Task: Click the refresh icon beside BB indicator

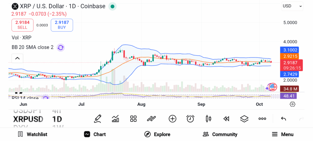Action: coord(61,47)
